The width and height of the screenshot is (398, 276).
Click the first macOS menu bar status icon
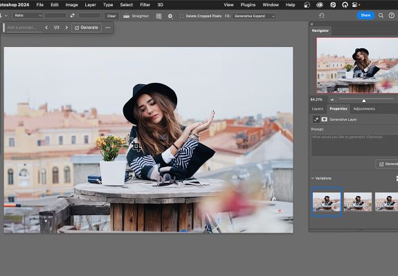(x=307, y=5)
